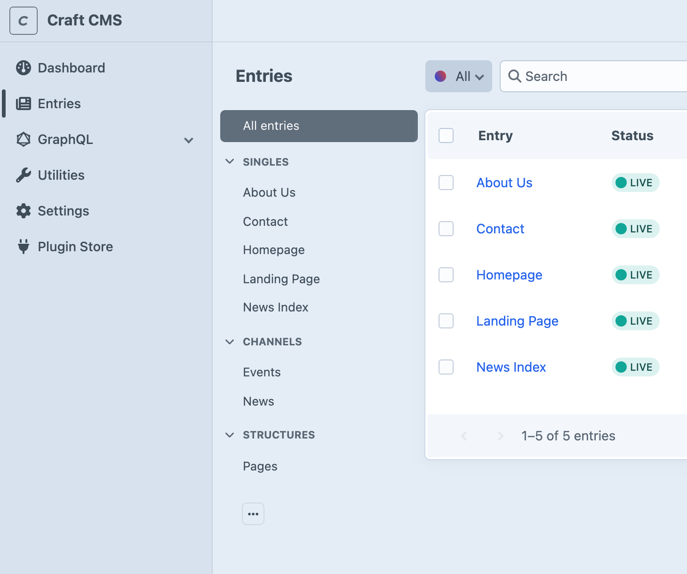Image resolution: width=687 pixels, height=574 pixels.
Task: Select About Us under Singles
Action: click(x=269, y=192)
